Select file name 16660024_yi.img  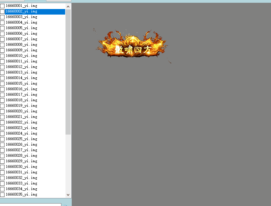click(x=21, y=134)
